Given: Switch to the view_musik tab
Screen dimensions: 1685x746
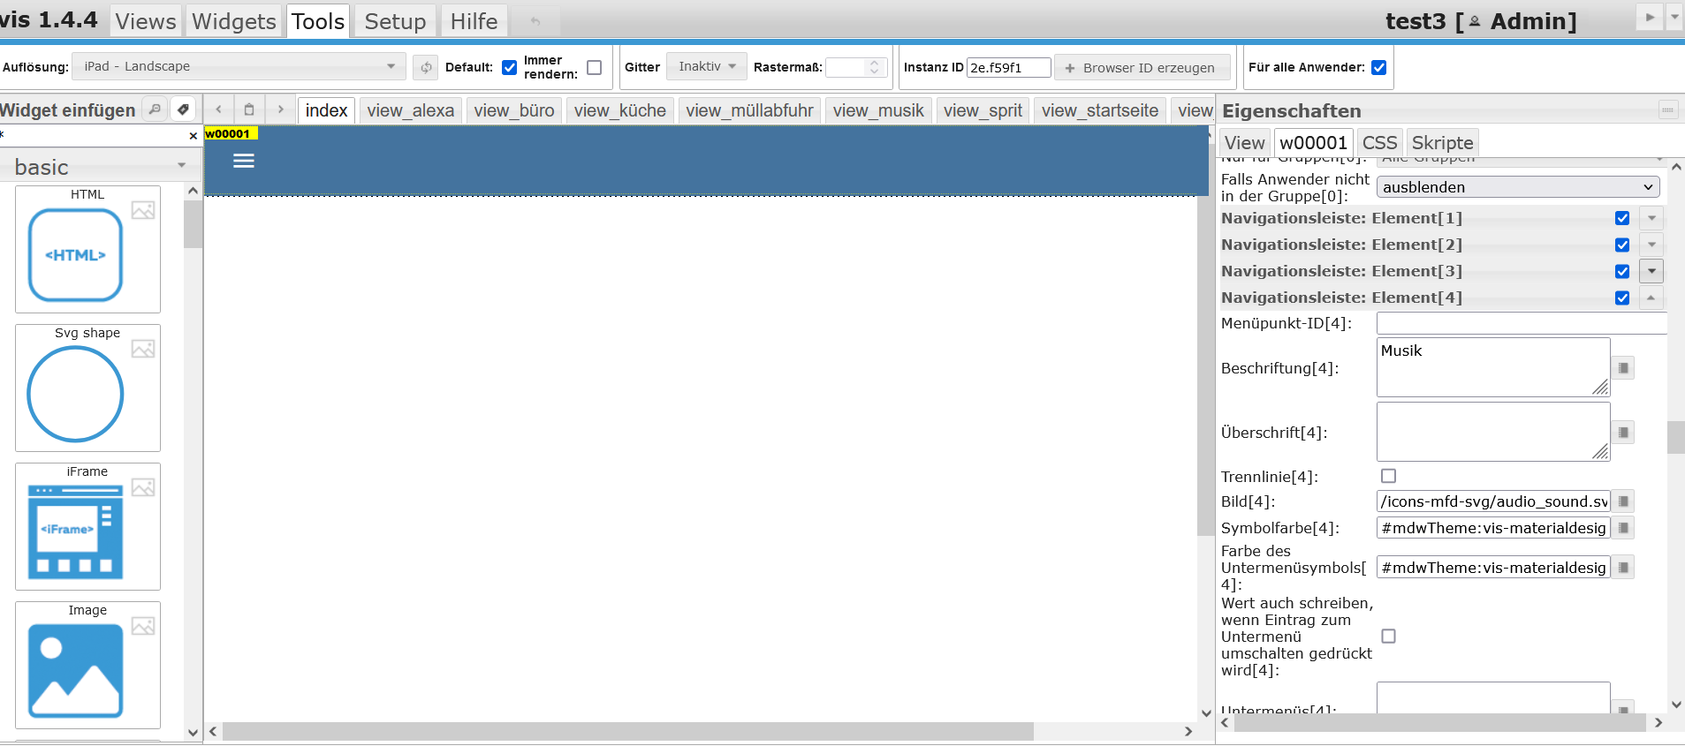Looking at the screenshot, I should click(x=878, y=110).
